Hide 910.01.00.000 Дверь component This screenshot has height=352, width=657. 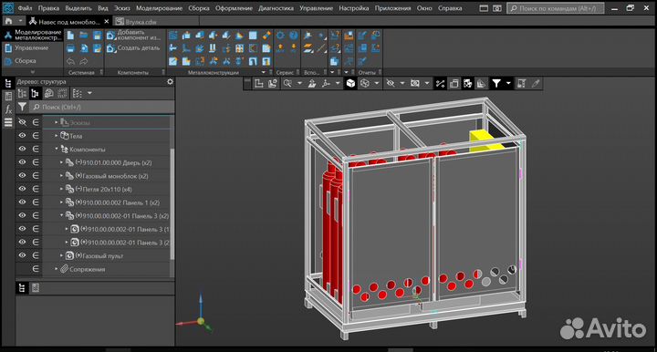tap(22, 162)
